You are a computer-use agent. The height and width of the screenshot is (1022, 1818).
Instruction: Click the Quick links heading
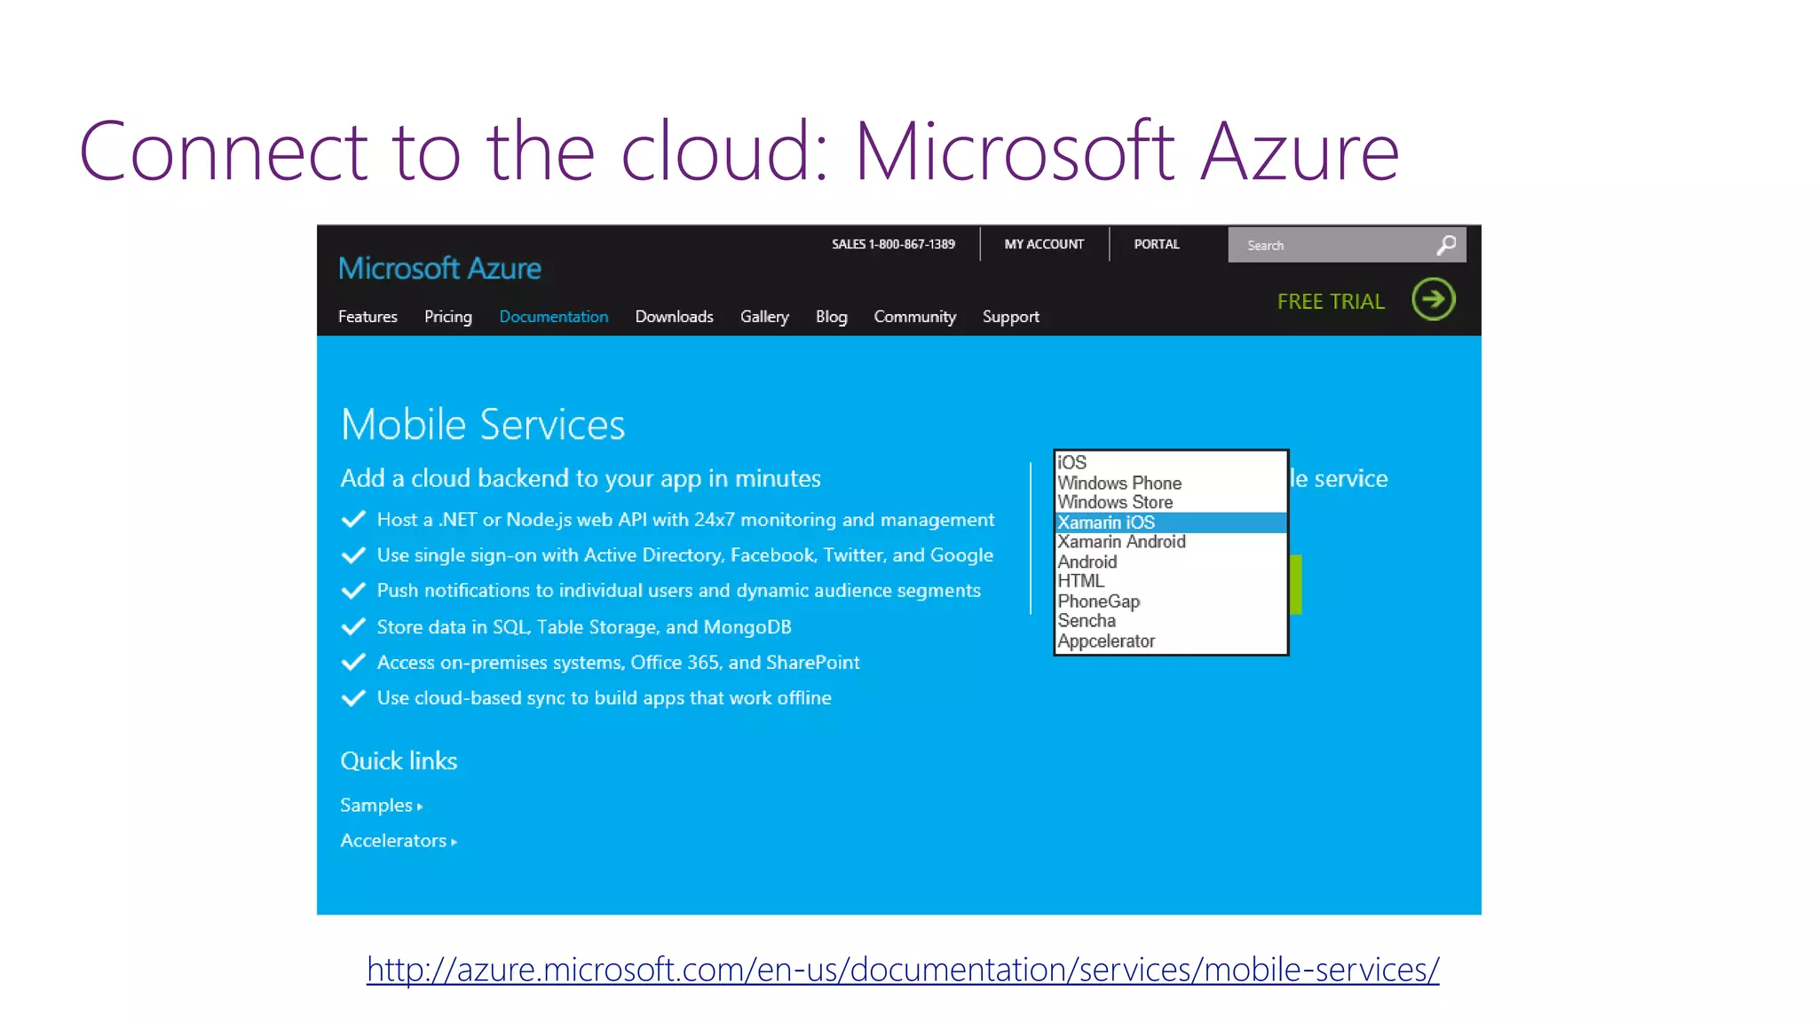click(x=399, y=761)
